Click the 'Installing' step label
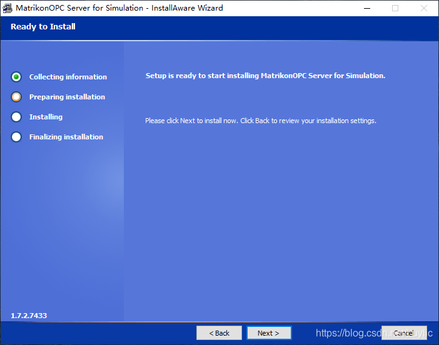Viewport: 439px width, 345px height. point(46,117)
